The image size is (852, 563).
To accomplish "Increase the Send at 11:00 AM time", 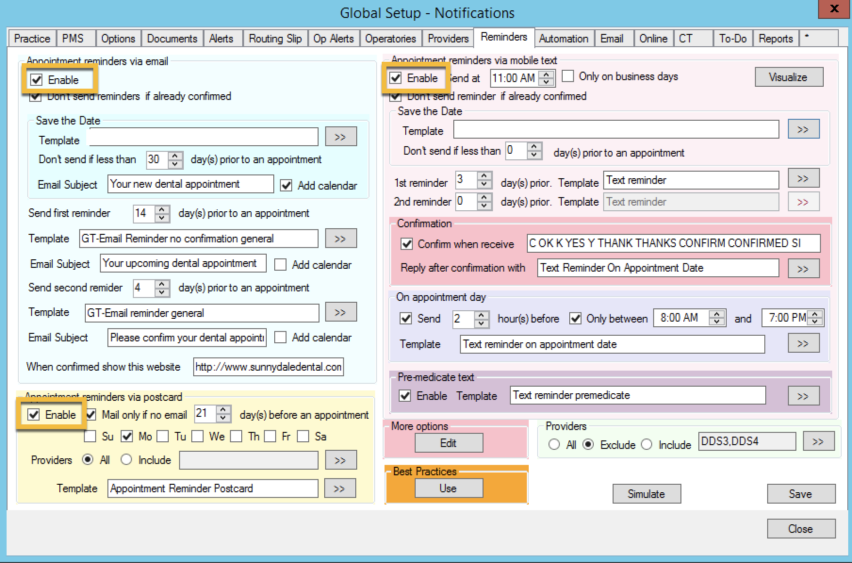I will tap(547, 74).
